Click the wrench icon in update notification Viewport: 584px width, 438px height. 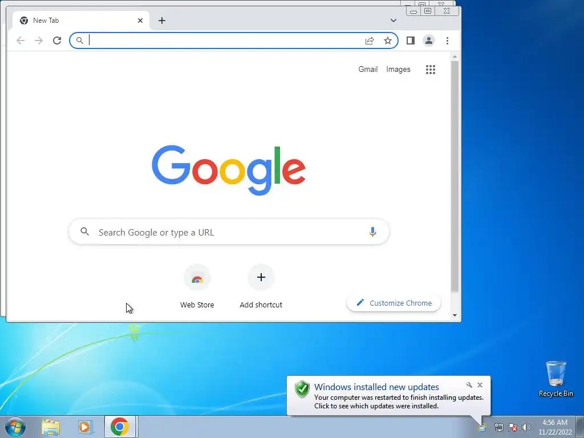[469, 385]
